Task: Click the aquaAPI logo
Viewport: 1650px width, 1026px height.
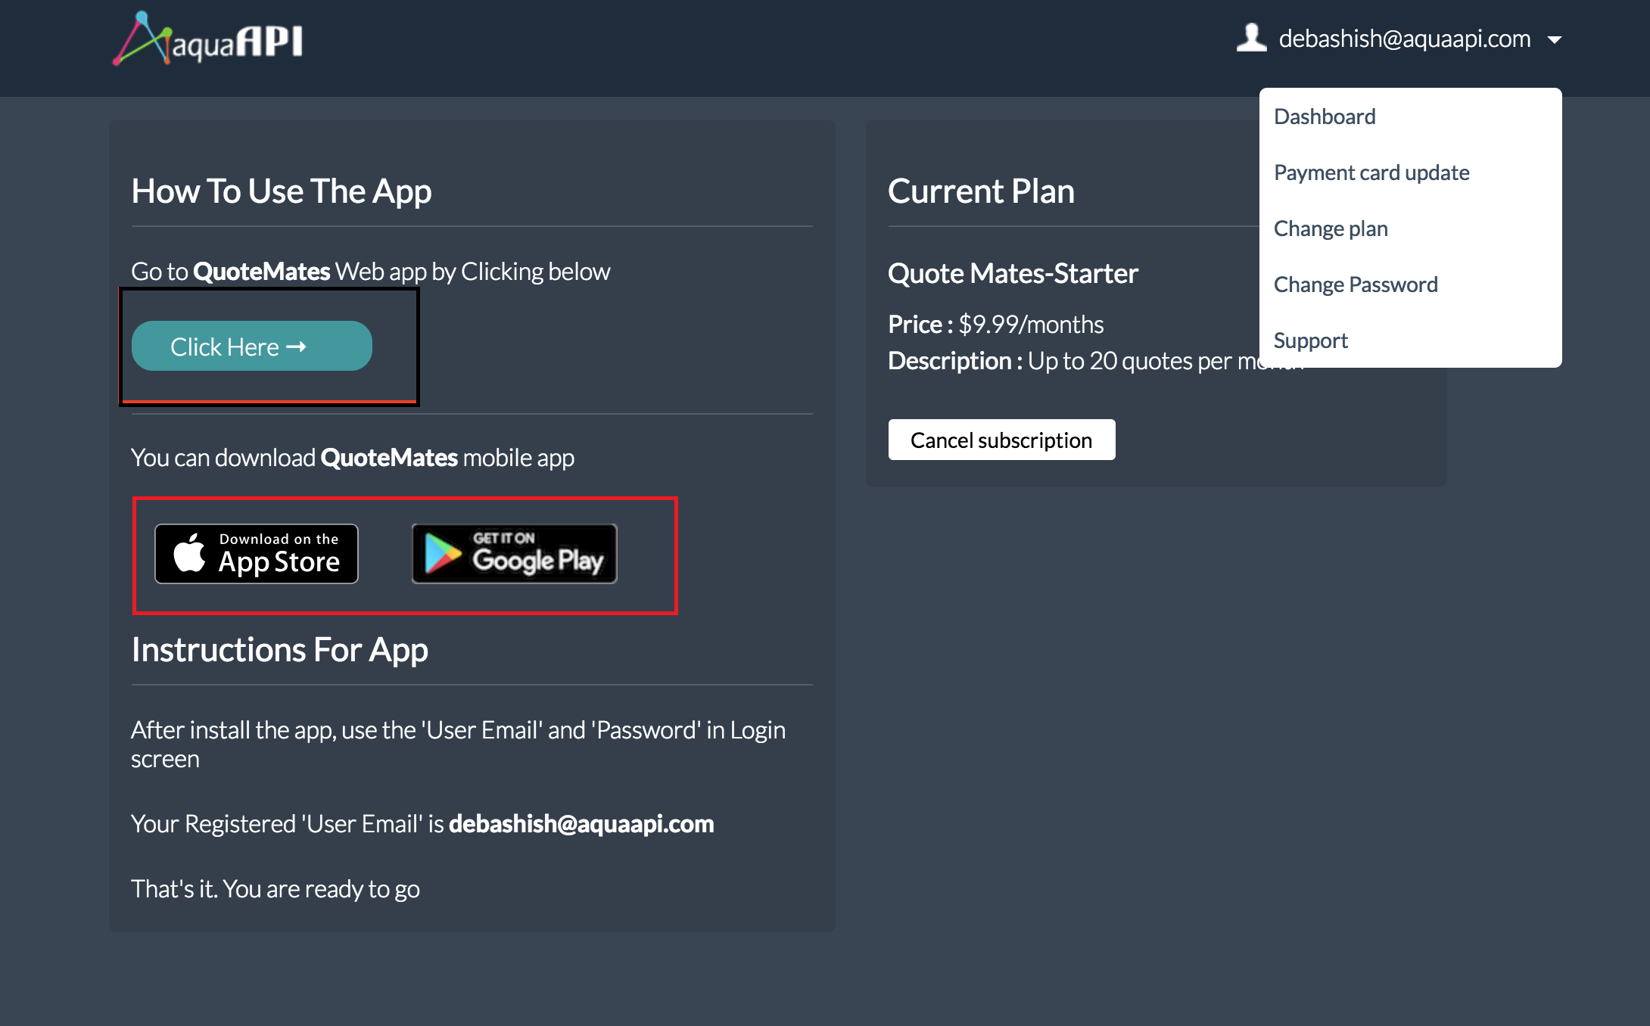Action: click(x=208, y=39)
